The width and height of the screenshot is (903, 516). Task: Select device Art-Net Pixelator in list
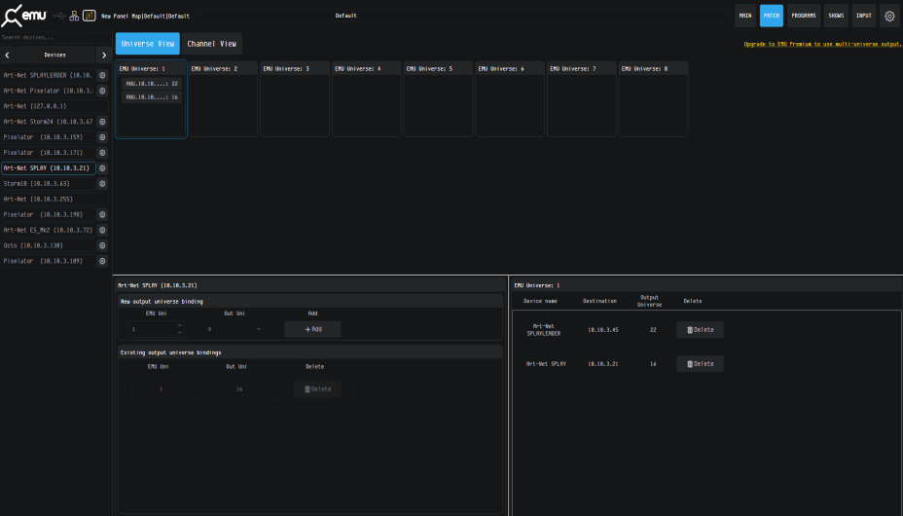pos(49,91)
